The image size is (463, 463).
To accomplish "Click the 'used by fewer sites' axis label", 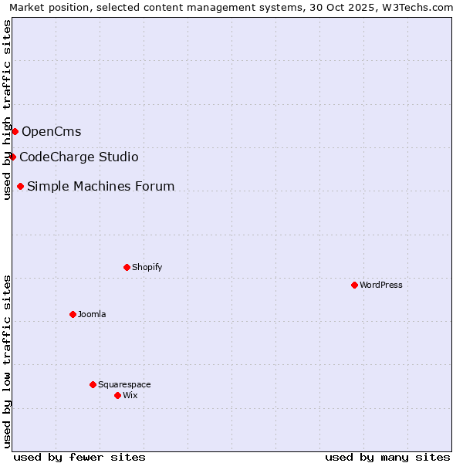I will point(79,457).
